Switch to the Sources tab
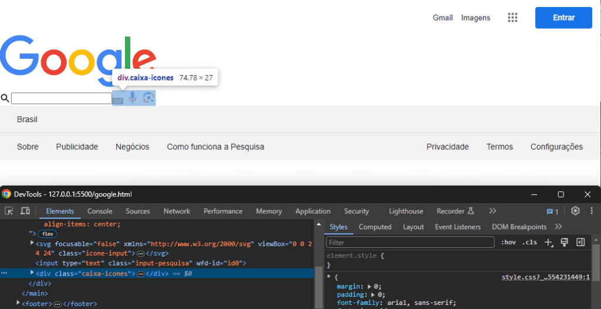This screenshot has width=601, height=309. 137,211
